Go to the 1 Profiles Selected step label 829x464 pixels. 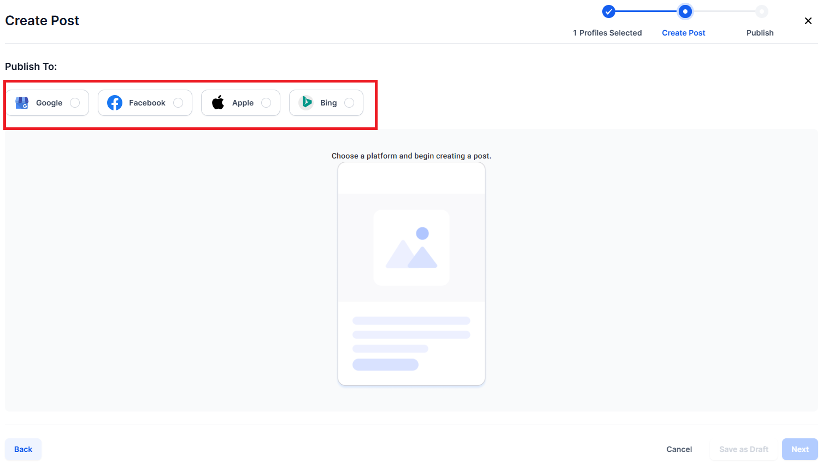[x=608, y=33]
